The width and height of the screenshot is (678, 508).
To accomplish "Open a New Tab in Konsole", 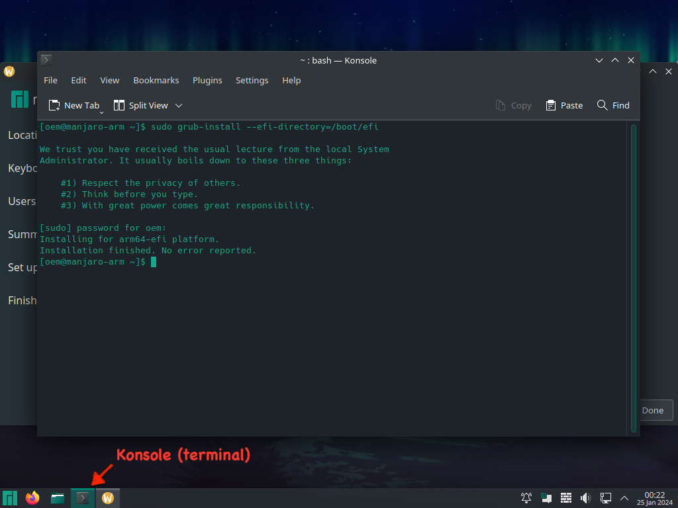I will click(74, 105).
